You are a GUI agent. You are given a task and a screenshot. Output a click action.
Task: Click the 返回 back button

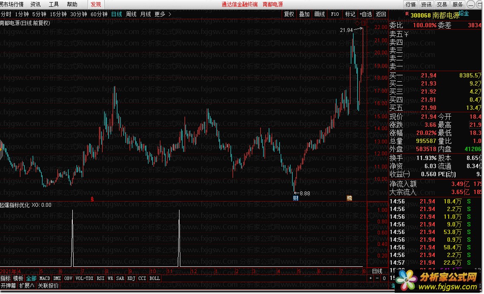pyautogui.click(x=381, y=14)
